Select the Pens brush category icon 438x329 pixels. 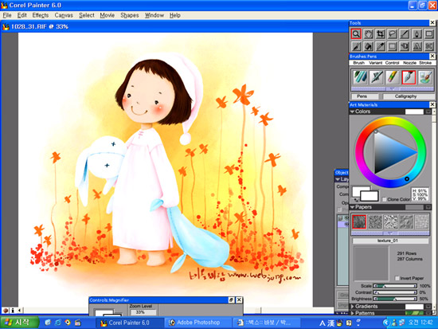(409, 77)
